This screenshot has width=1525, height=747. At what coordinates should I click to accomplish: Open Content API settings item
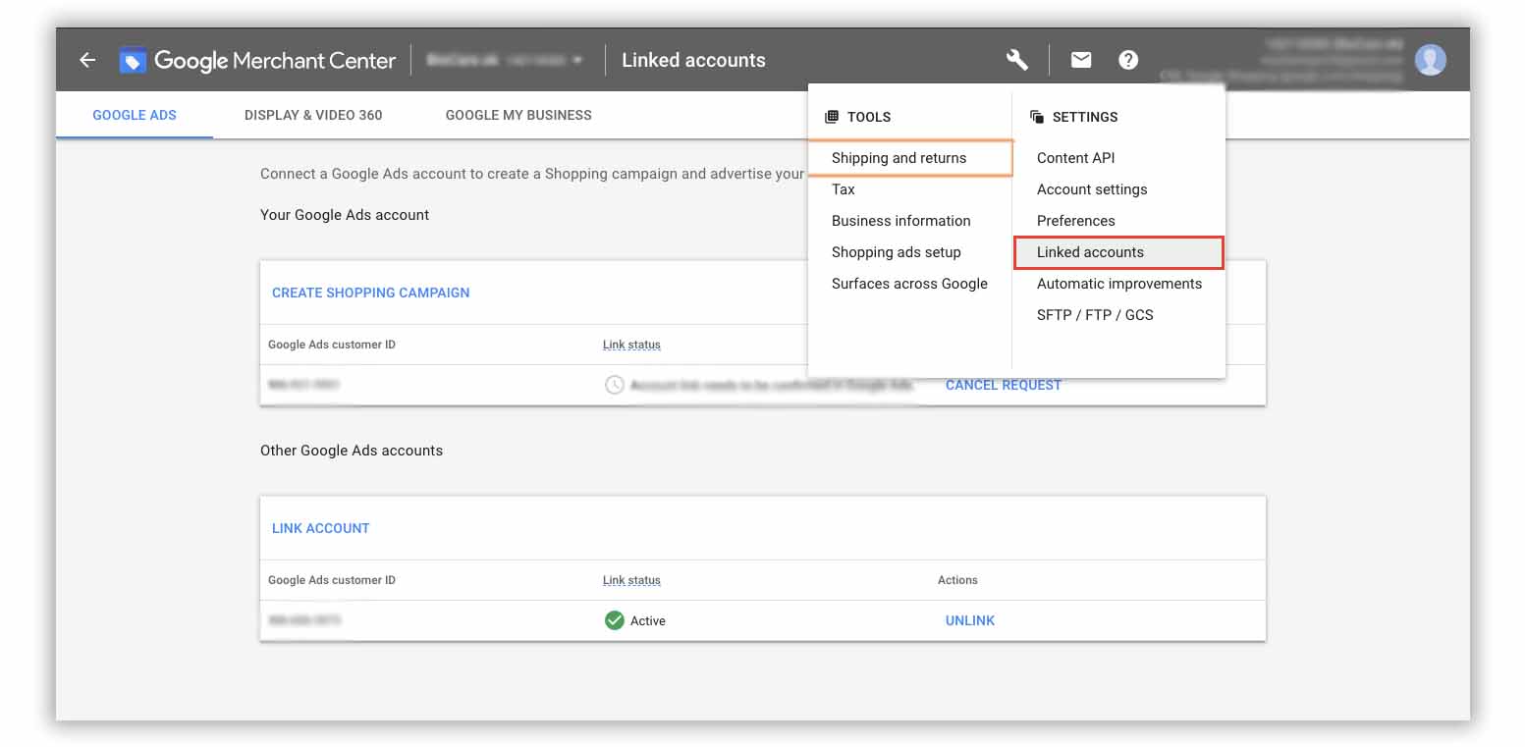coord(1076,158)
